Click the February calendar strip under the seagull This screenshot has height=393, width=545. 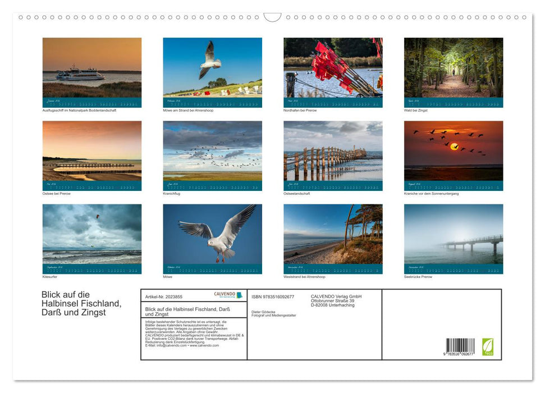[x=212, y=101]
